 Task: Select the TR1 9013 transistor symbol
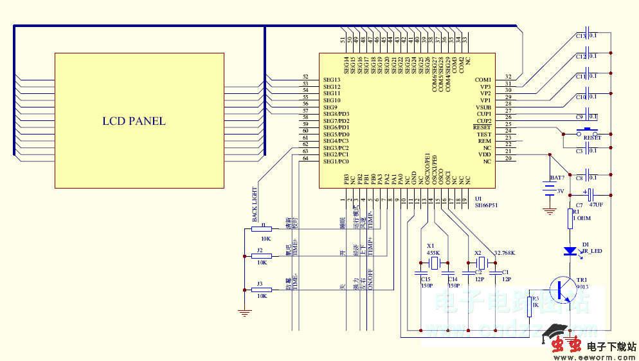click(x=564, y=290)
